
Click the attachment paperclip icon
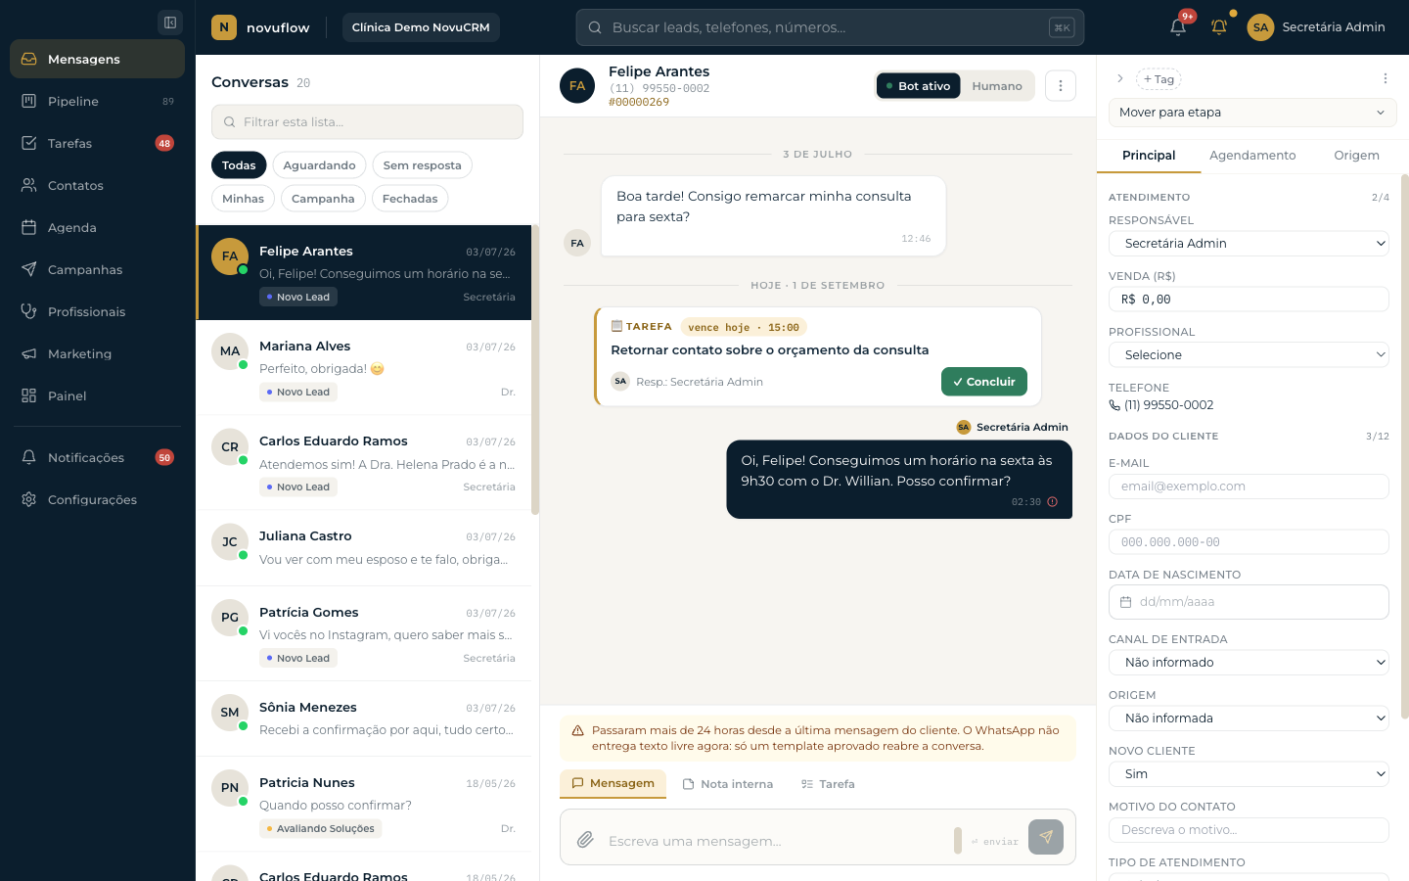coord(585,839)
